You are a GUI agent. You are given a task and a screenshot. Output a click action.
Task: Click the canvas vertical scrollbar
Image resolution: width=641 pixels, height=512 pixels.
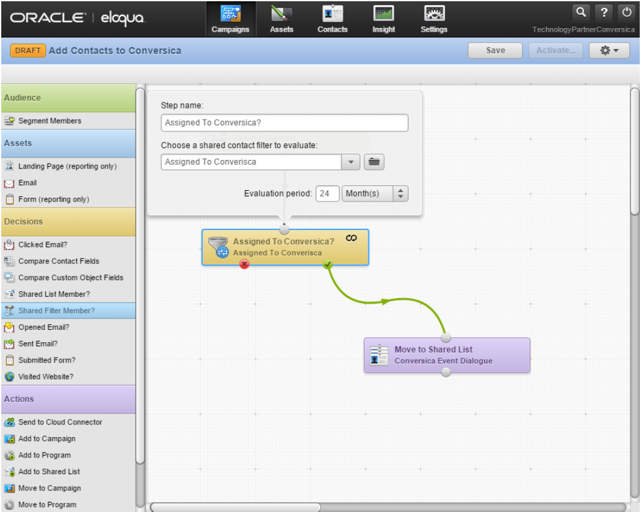coord(634,151)
